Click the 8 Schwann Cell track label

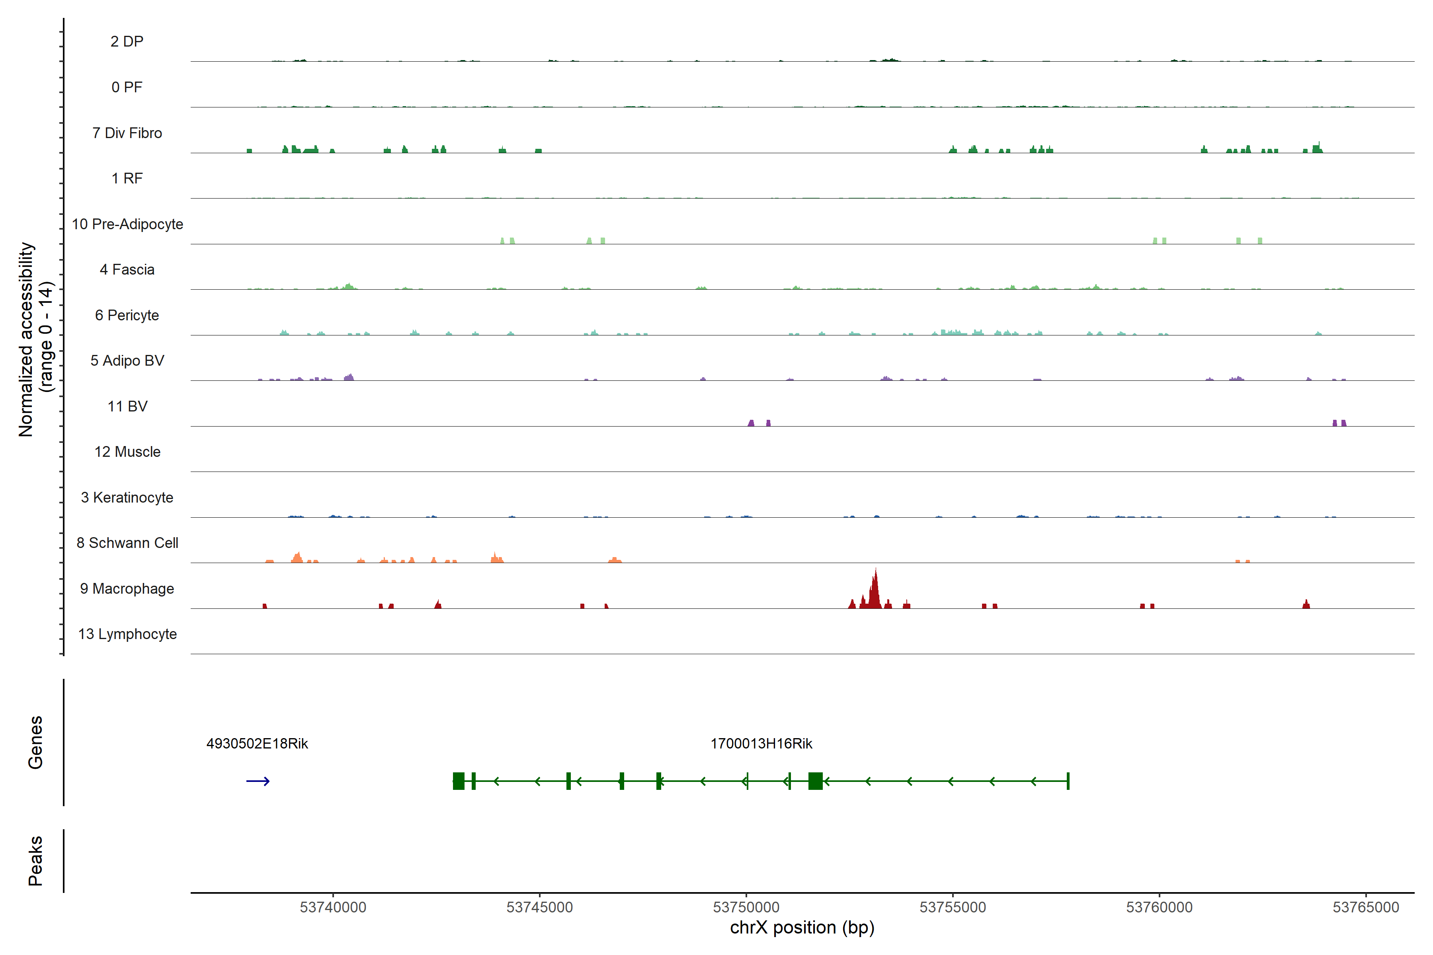(x=127, y=543)
